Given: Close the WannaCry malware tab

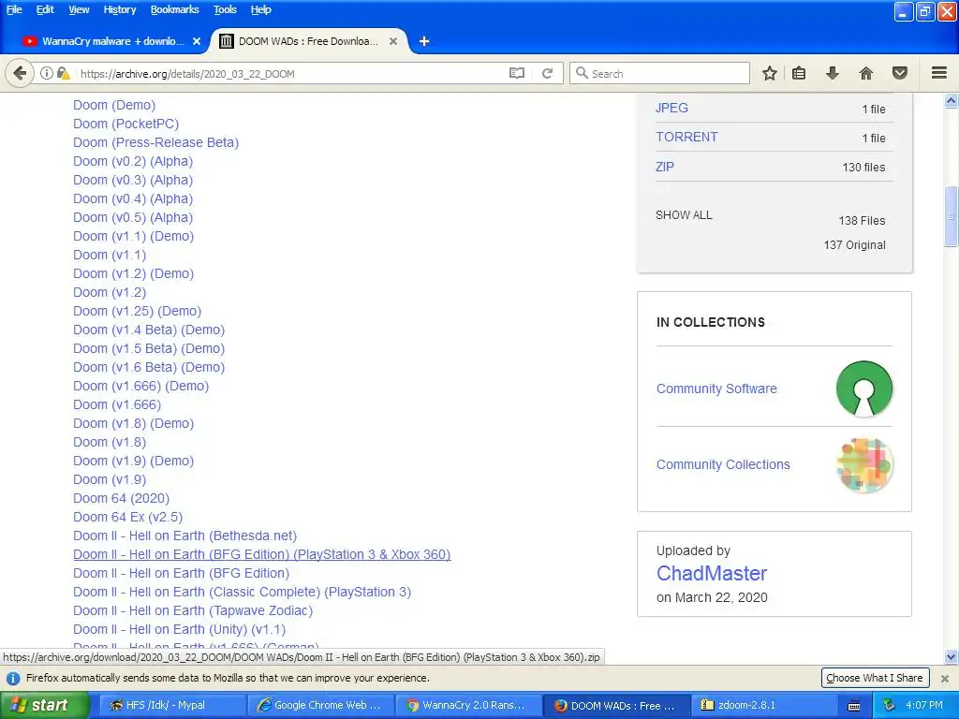Looking at the screenshot, I should click(197, 41).
